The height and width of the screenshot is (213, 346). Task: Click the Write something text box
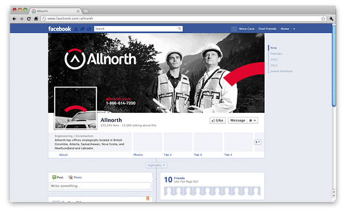tap(100, 186)
